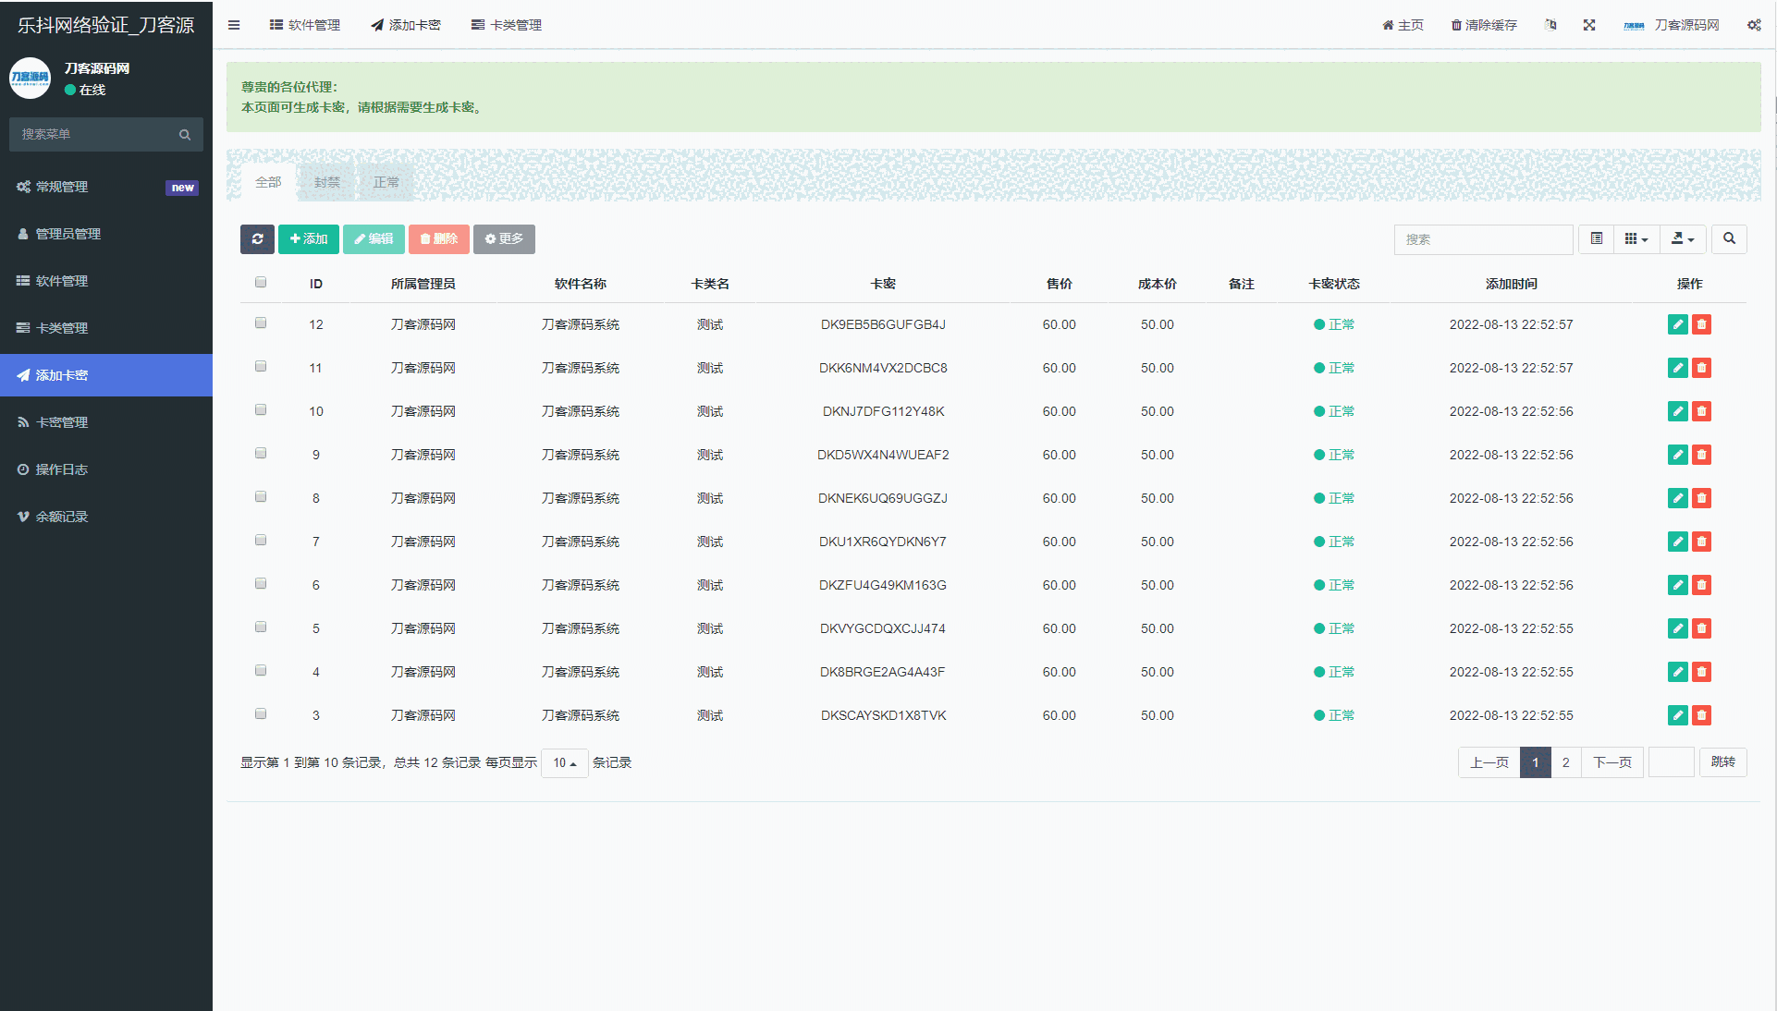This screenshot has height=1011, width=1777.
Task: Open settings gears icon at top right
Action: pyautogui.click(x=1753, y=25)
